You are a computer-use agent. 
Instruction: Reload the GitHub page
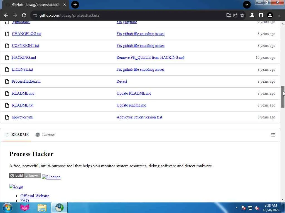pyautogui.click(x=24, y=16)
